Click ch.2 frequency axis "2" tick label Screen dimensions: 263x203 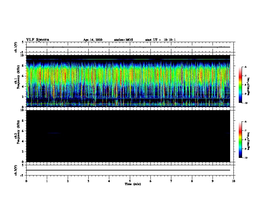coord(23,152)
